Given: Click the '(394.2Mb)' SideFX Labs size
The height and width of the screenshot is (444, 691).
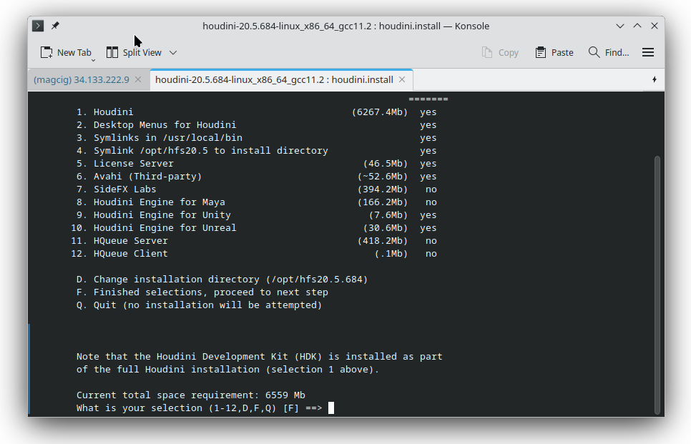Looking at the screenshot, I should tap(383, 189).
